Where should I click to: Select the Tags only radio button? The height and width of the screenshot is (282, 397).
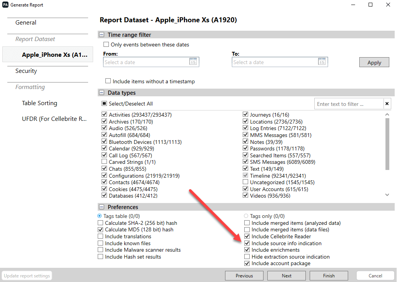245,216
